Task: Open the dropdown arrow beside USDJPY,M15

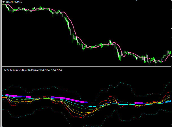Action: point(3,2)
